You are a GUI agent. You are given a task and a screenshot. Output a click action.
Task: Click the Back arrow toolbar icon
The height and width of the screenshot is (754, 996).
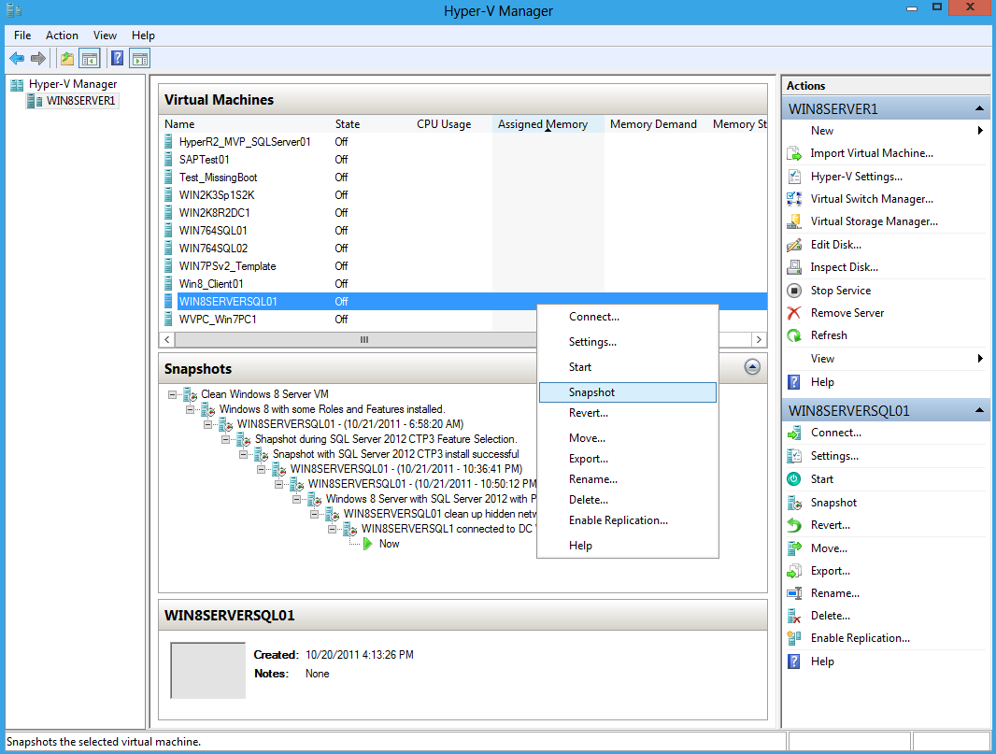pos(17,59)
